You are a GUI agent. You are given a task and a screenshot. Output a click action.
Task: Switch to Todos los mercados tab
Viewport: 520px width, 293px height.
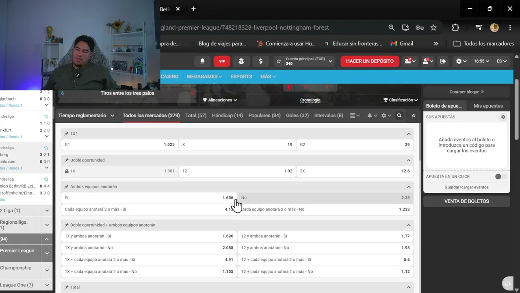[151, 116]
